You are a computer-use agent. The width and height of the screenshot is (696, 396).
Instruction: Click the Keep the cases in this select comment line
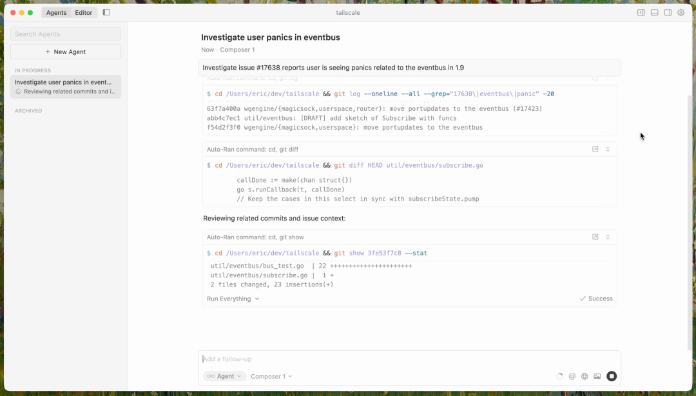point(358,199)
